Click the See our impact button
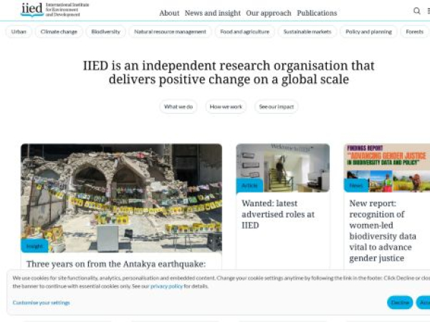Screen dimensions: 430x322 [x=276, y=107]
